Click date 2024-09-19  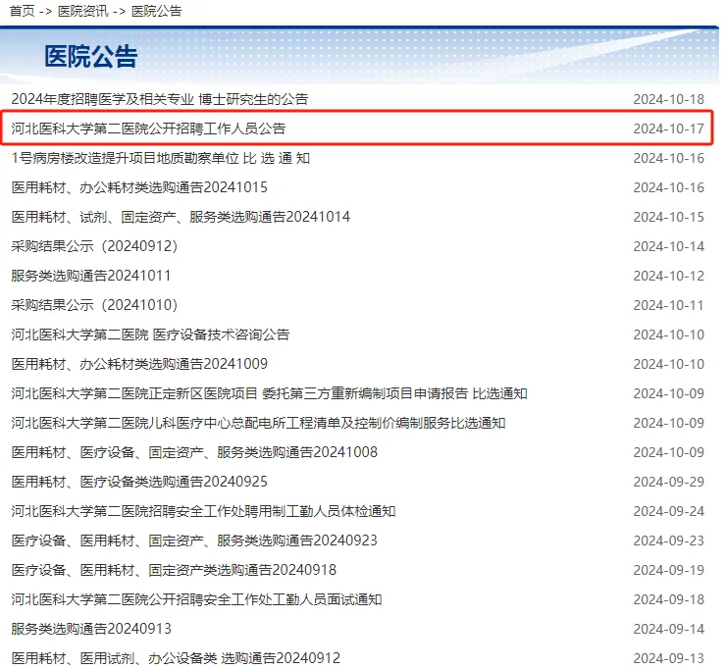tap(669, 570)
